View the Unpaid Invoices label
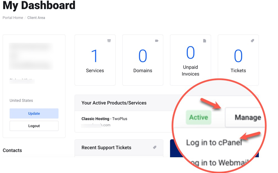Viewport: 278px width, 173px height. [x=190, y=71]
